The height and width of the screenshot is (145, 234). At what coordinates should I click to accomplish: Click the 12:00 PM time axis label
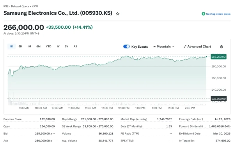click(107, 108)
